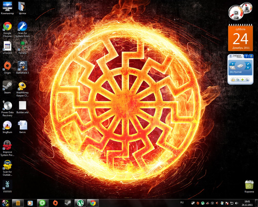The image size is (258, 207).
Task: Open the Windows Start menu
Action: coord(5,203)
